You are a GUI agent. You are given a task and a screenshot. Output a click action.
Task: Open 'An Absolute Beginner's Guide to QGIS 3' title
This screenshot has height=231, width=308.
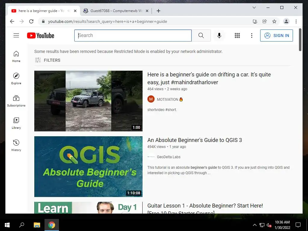click(195, 140)
